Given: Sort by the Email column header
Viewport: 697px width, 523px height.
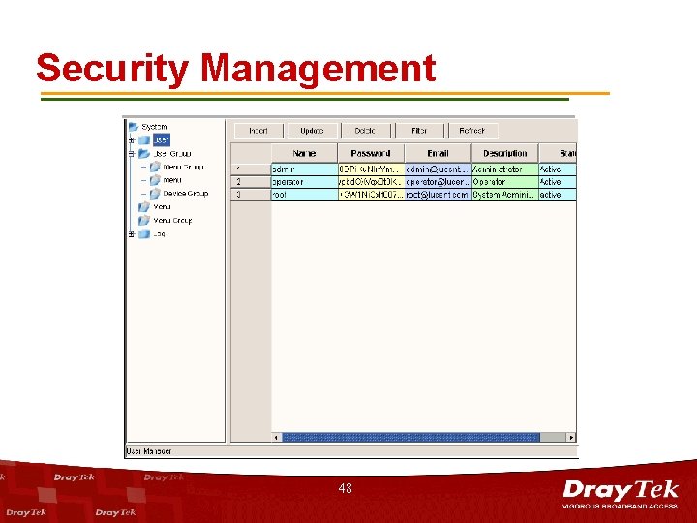Looking at the screenshot, I should [438, 153].
